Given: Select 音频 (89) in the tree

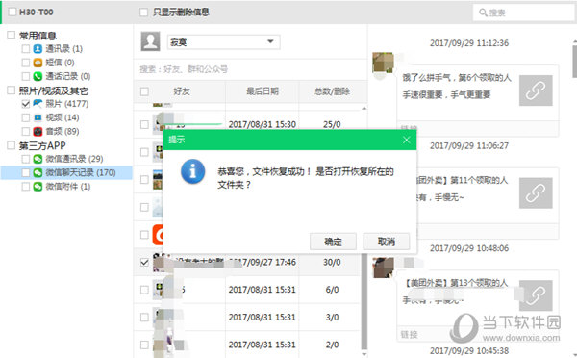Looking at the screenshot, I should coord(63,132).
